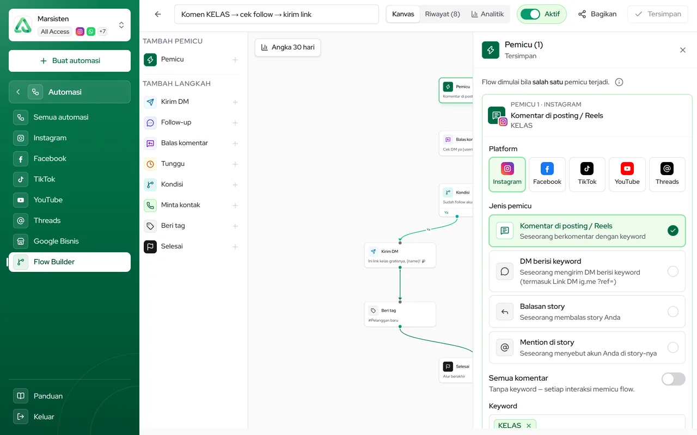Collapse the Automasi sidebar section
Screen dimensions: 697x435
tap(18, 92)
